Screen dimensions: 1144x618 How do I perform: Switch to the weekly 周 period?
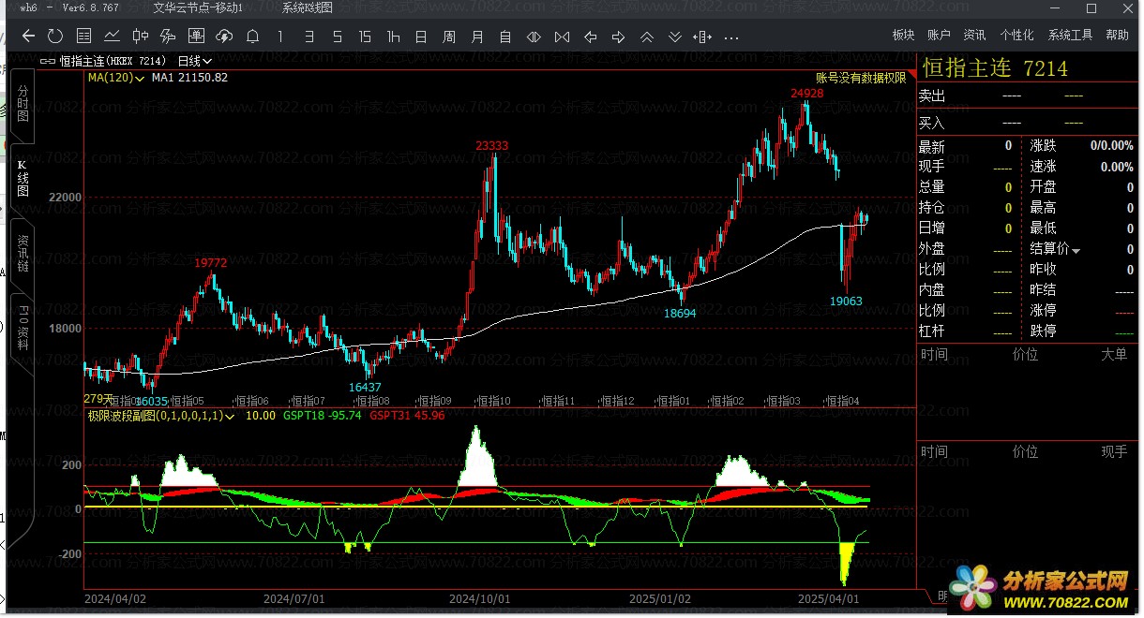(x=449, y=37)
